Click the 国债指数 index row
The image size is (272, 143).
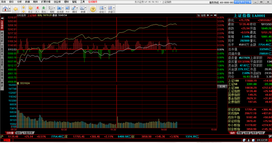click(250, 95)
